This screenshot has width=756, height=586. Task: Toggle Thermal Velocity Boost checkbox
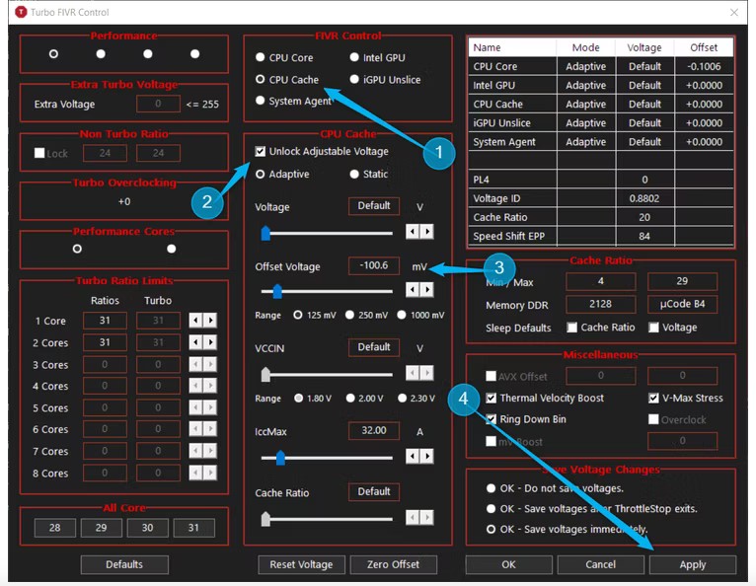pos(491,398)
